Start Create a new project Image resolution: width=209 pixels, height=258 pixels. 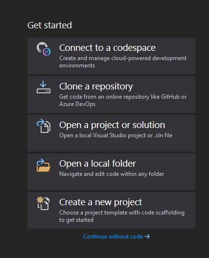111,210
